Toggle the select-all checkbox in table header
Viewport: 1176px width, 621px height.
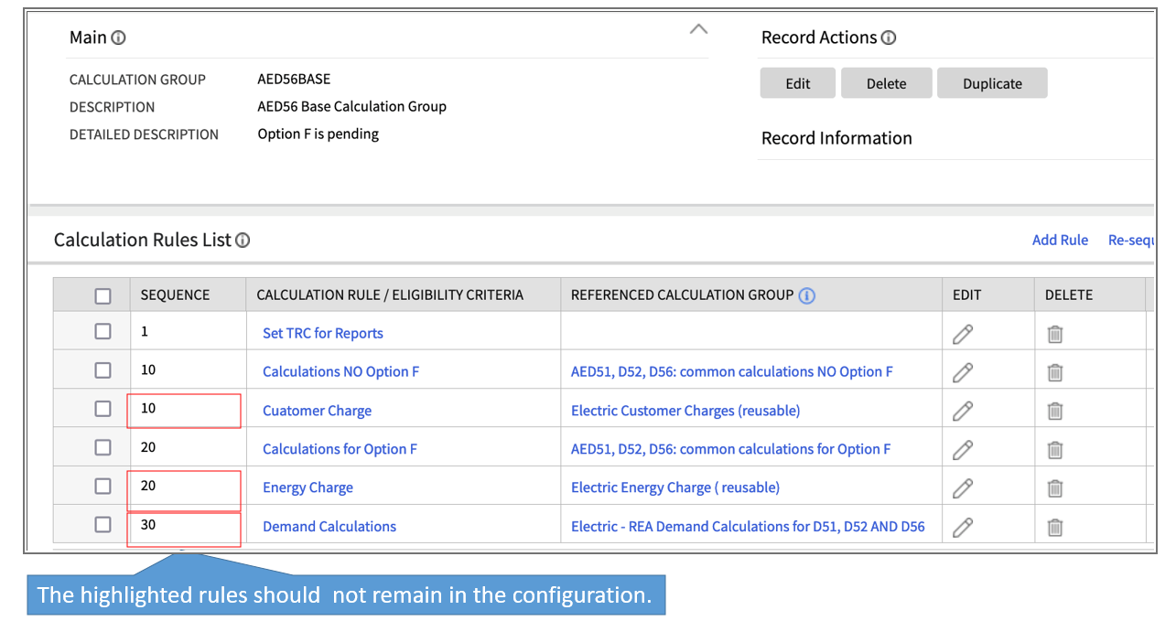point(102,295)
